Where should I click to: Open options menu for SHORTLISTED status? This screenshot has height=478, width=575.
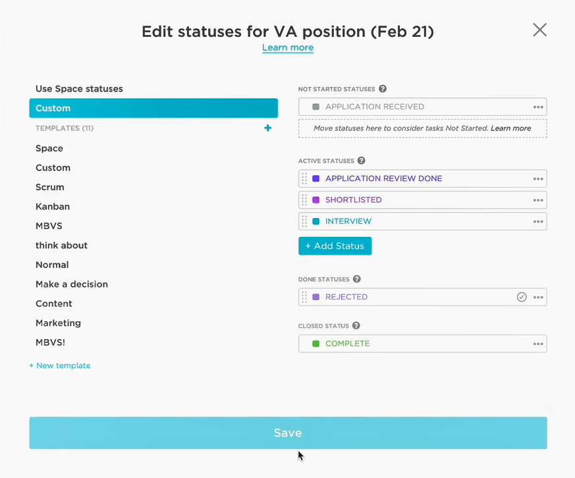pos(538,200)
